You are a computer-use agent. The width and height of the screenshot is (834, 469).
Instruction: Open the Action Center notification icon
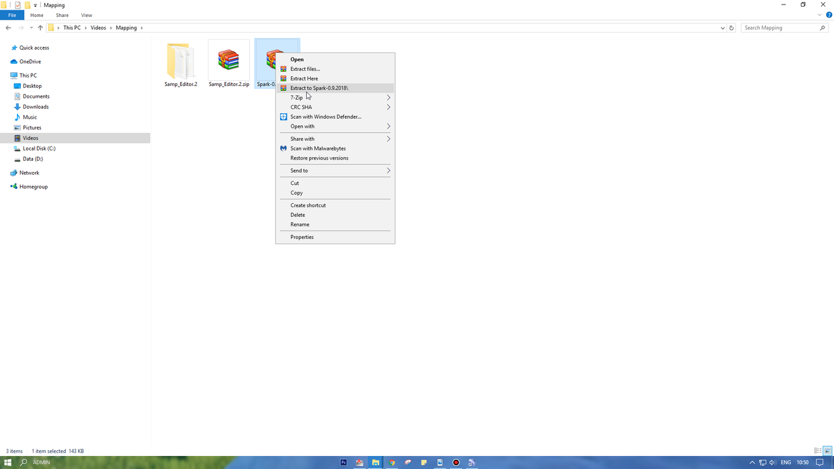coord(820,462)
